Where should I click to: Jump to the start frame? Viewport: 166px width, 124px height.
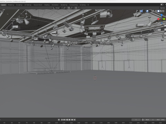[x=62, y=120]
